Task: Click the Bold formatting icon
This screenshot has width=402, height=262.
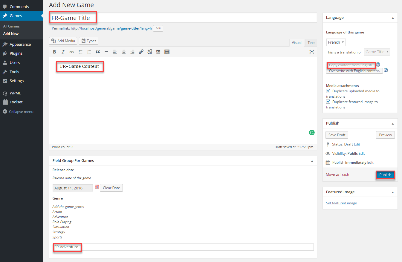Action: click(x=54, y=52)
